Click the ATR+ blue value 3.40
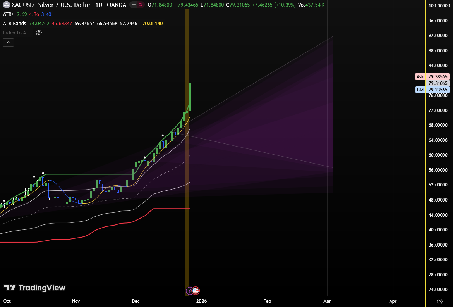 [x=46, y=14]
